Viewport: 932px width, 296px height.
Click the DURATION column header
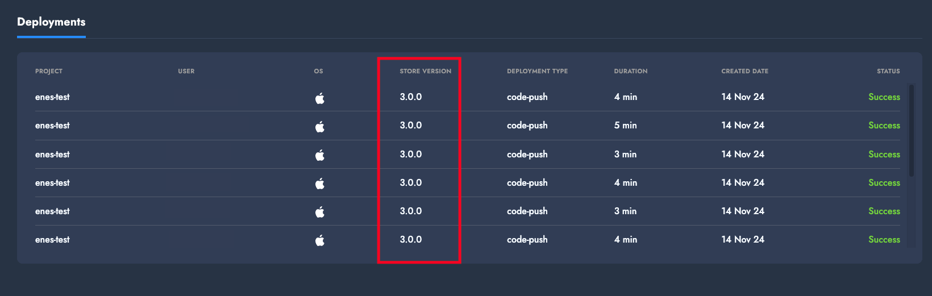[630, 72]
